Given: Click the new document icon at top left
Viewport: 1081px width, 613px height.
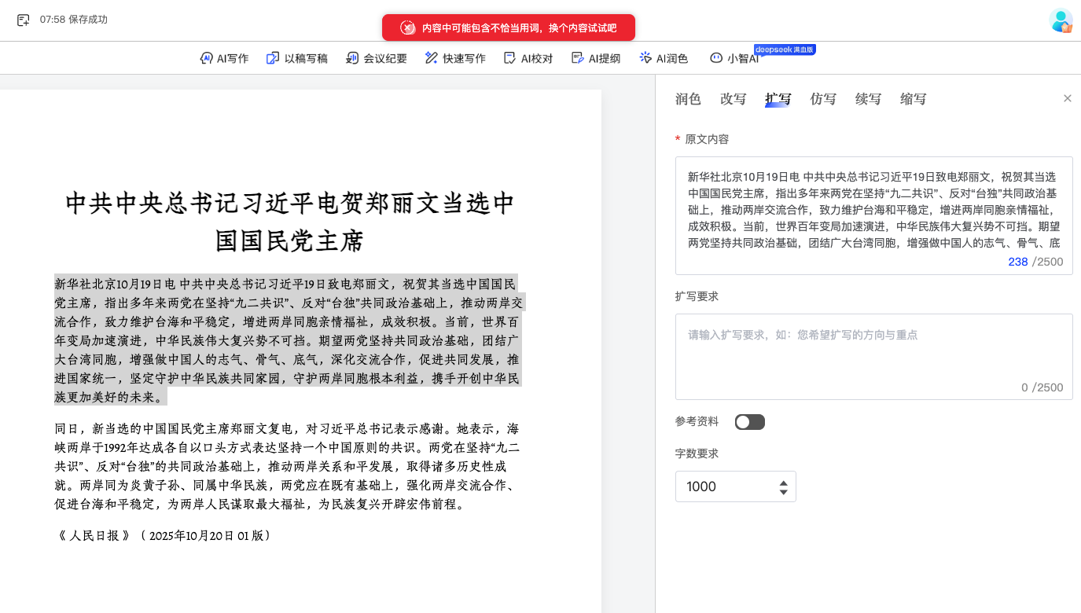Looking at the screenshot, I should pyautogui.click(x=24, y=20).
